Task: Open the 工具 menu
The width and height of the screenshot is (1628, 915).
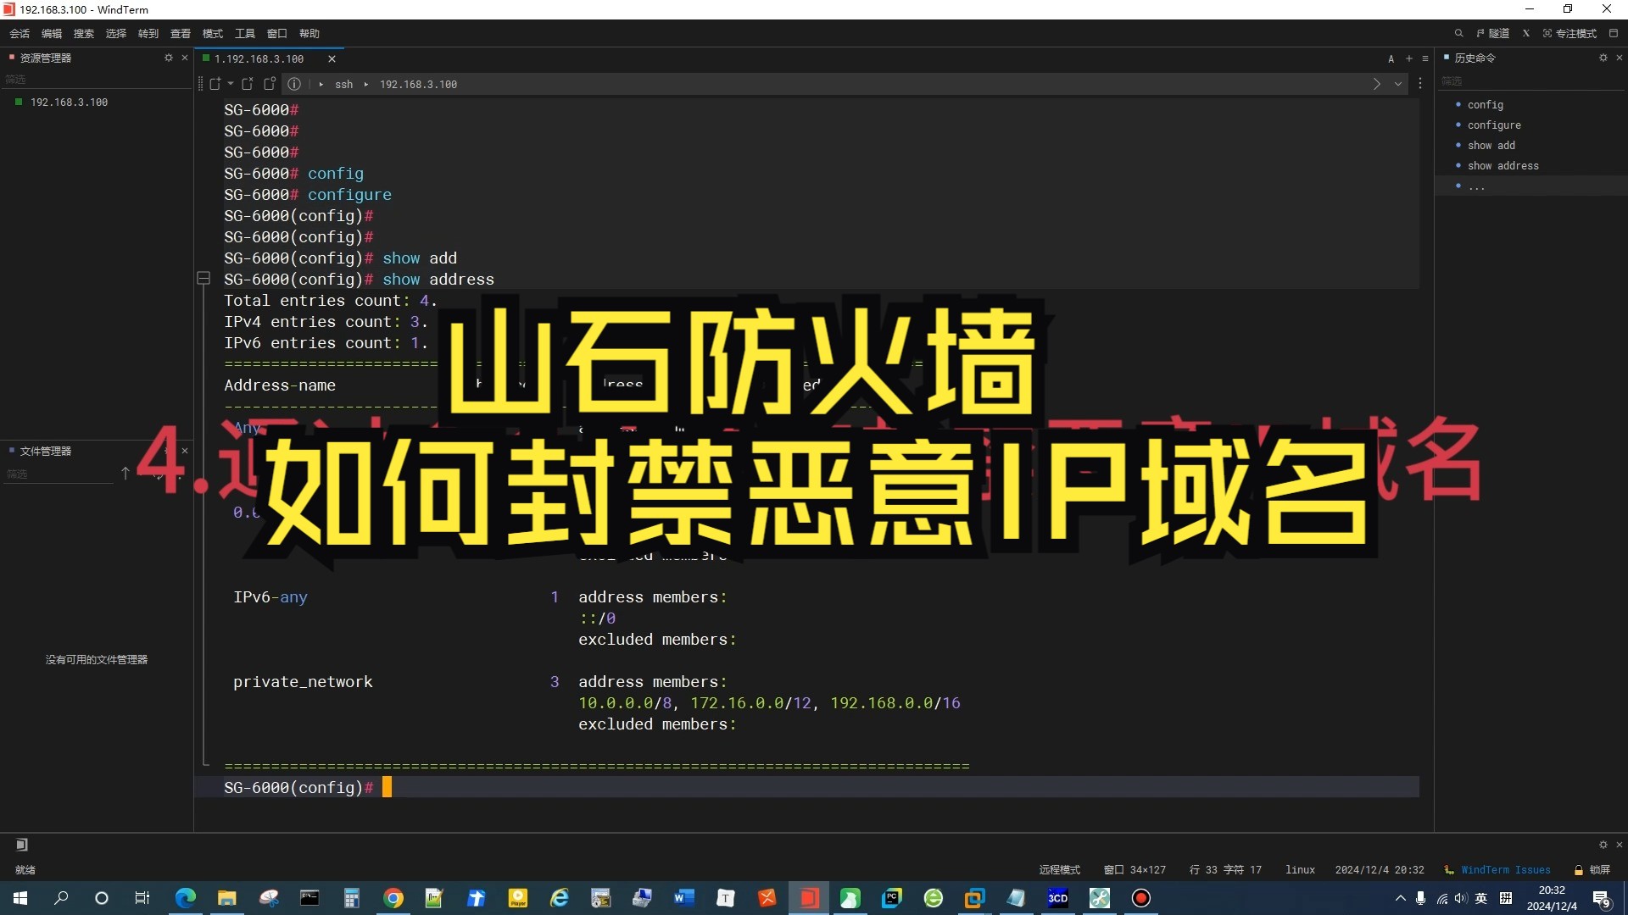Action: (x=245, y=34)
